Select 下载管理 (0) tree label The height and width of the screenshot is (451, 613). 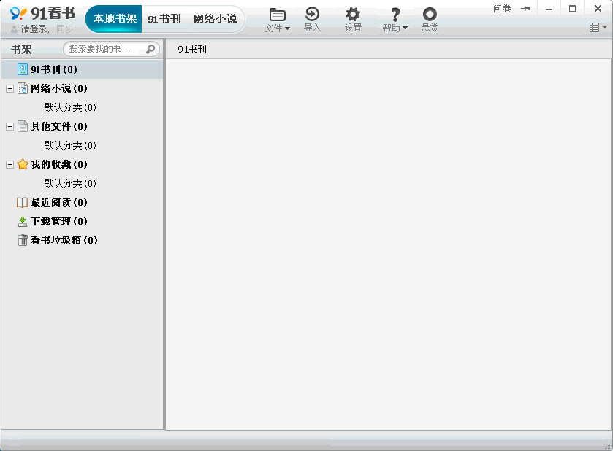[x=59, y=221]
